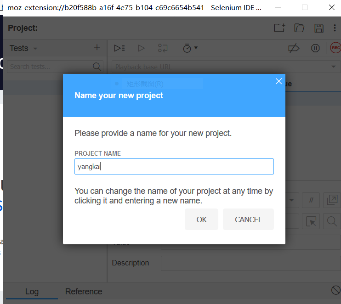The image size is (341, 304).
Task: Click the create new project icon
Action: (279, 28)
